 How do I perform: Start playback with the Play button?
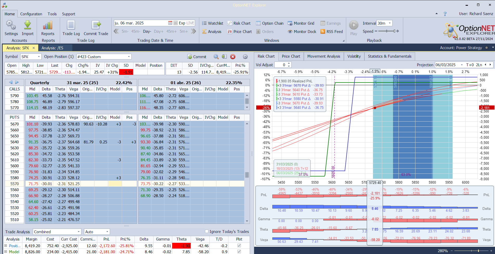354,25
